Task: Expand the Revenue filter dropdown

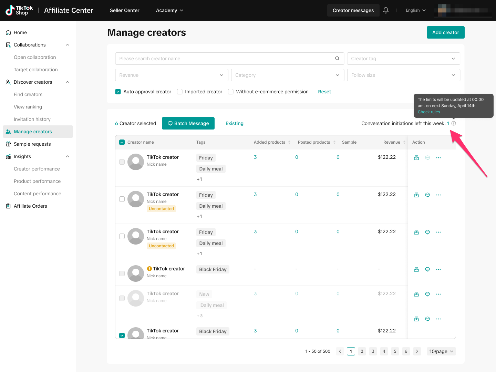Action: tap(172, 75)
